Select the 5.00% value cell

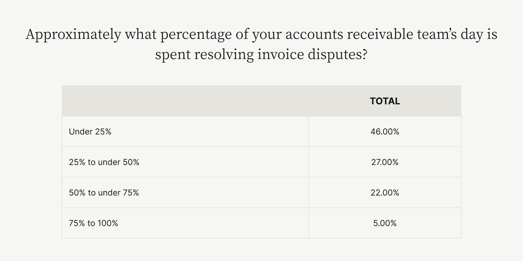[385, 223]
